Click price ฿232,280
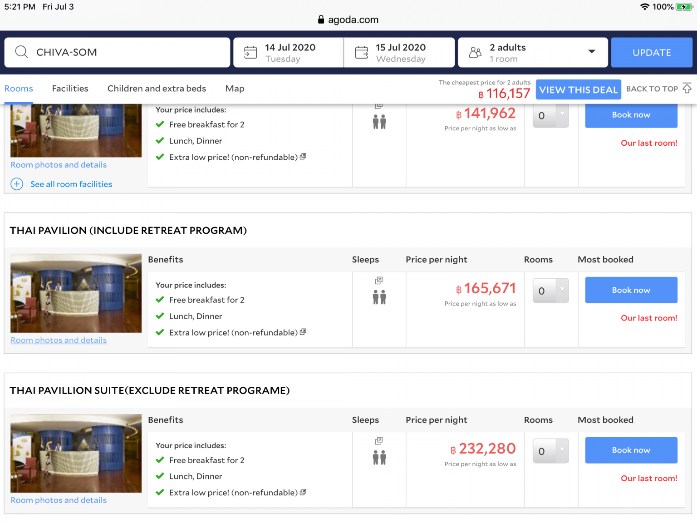This screenshot has height=523, width=697. click(483, 449)
